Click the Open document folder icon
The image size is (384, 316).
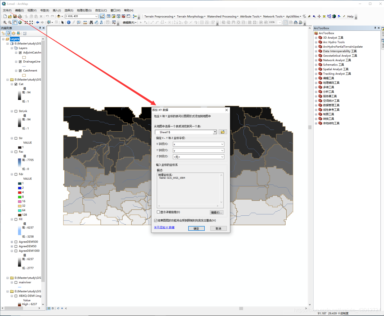coord(10,16)
